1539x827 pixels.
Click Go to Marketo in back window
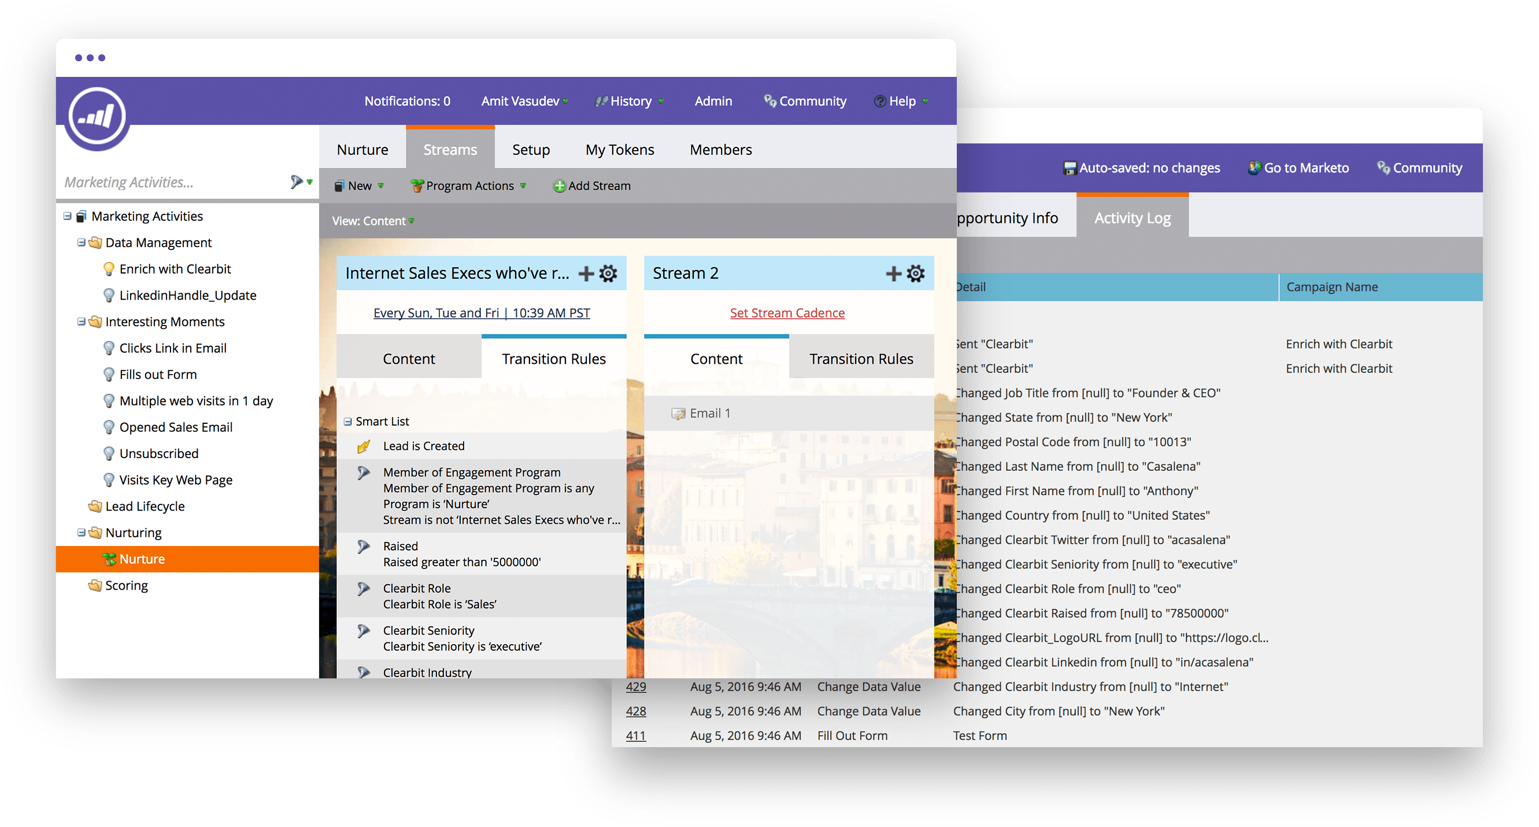[1299, 168]
